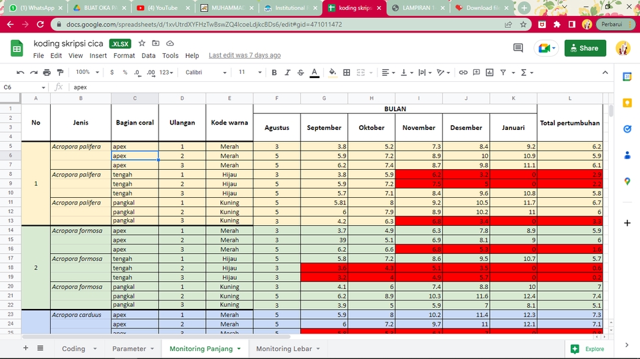This screenshot has width=640, height=359.
Task: Open Google Calendar side panel icon
Action: click(627, 77)
